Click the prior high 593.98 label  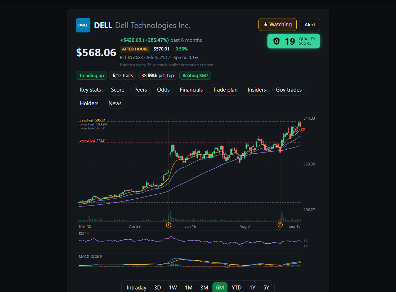point(93,124)
